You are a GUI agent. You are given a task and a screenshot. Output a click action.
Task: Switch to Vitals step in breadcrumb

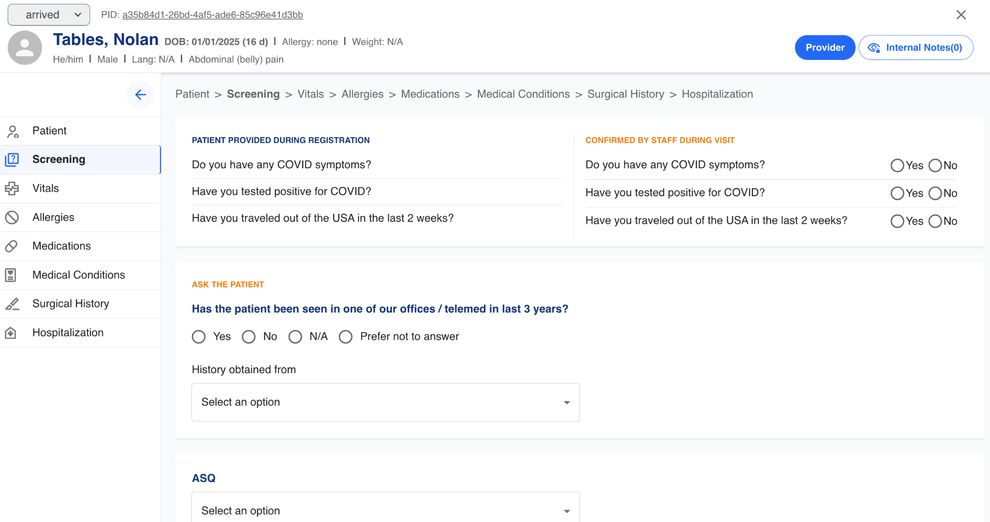pos(310,94)
